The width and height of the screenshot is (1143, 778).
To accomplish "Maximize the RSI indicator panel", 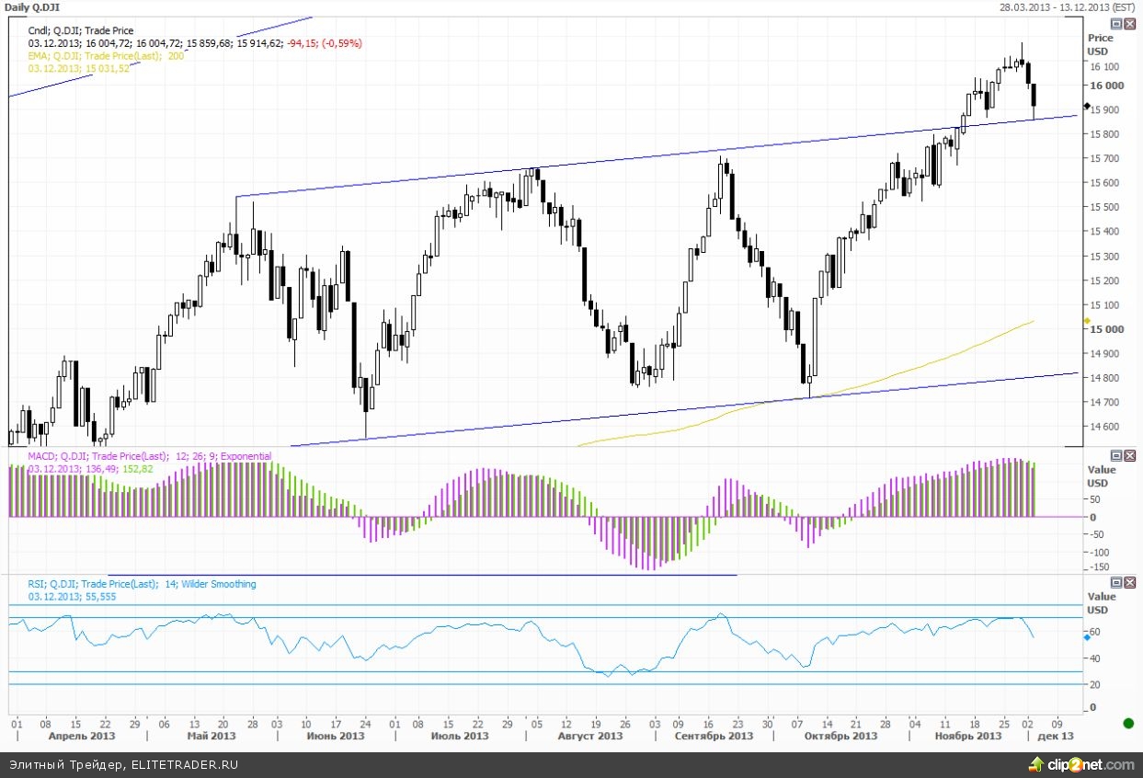I will pos(1116,583).
